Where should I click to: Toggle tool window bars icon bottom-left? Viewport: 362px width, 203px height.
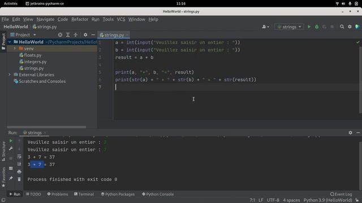click(3, 200)
